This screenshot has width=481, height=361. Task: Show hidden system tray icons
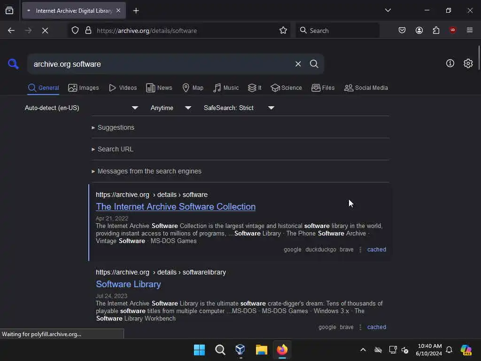tap(363, 350)
